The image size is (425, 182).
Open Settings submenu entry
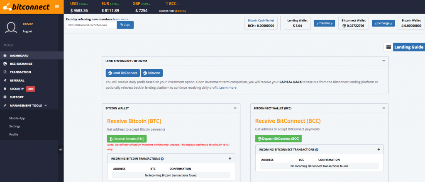point(15,126)
